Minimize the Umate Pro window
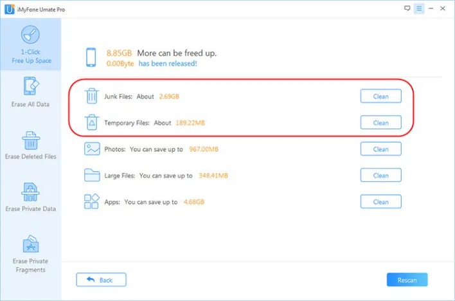The width and height of the screenshot is (455, 301). (x=431, y=8)
